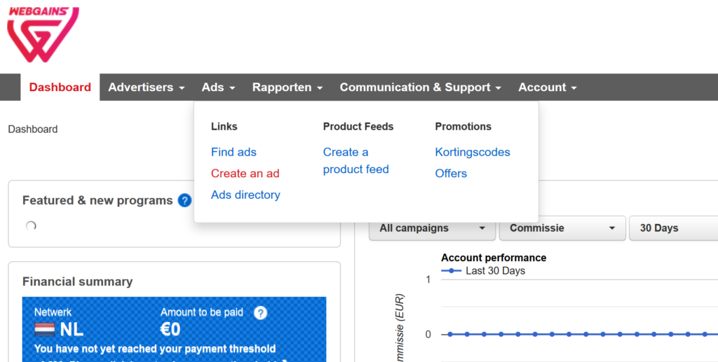Click the Offers link under Promotions
718x362 pixels.
(x=451, y=173)
